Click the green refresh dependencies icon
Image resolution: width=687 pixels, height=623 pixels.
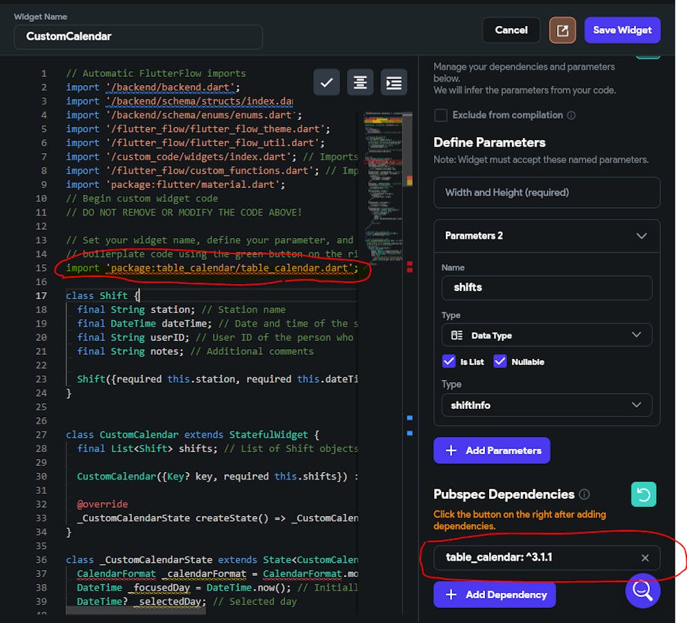(644, 494)
